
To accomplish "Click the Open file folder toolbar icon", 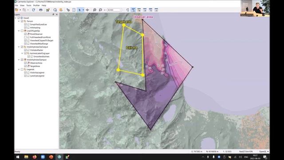I will pos(16,10).
